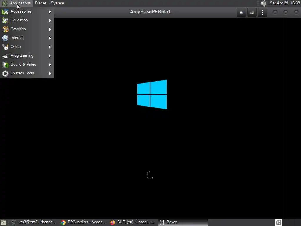The width and height of the screenshot is (301, 226).
Task: Click the show desktop icon in bottom panel
Action: 4,222
